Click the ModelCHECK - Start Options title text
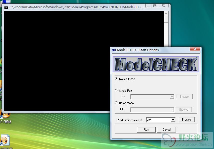Viewport: 214px width, 149px height. pyautogui.click(x=138, y=50)
